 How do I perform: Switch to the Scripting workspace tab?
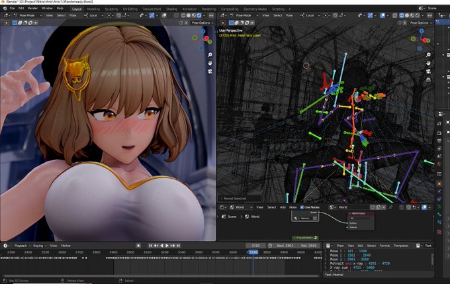(x=278, y=9)
